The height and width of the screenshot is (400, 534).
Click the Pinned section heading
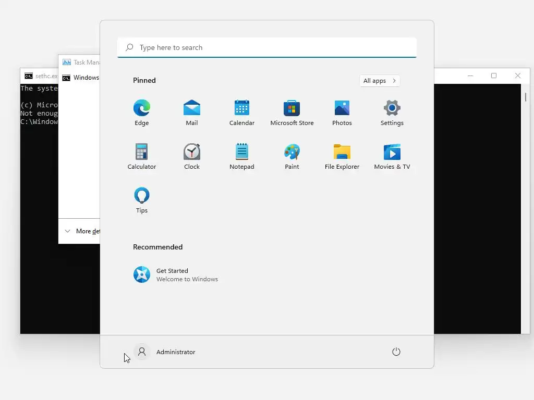click(x=144, y=80)
